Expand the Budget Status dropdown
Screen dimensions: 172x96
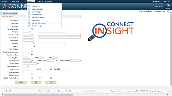coord(28,75)
